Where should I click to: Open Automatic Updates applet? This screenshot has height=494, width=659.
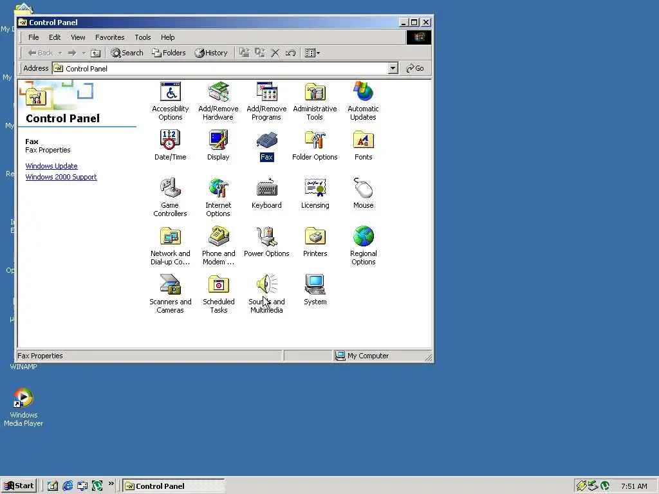[363, 101]
